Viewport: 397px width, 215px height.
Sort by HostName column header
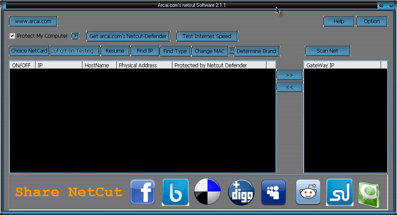point(100,65)
